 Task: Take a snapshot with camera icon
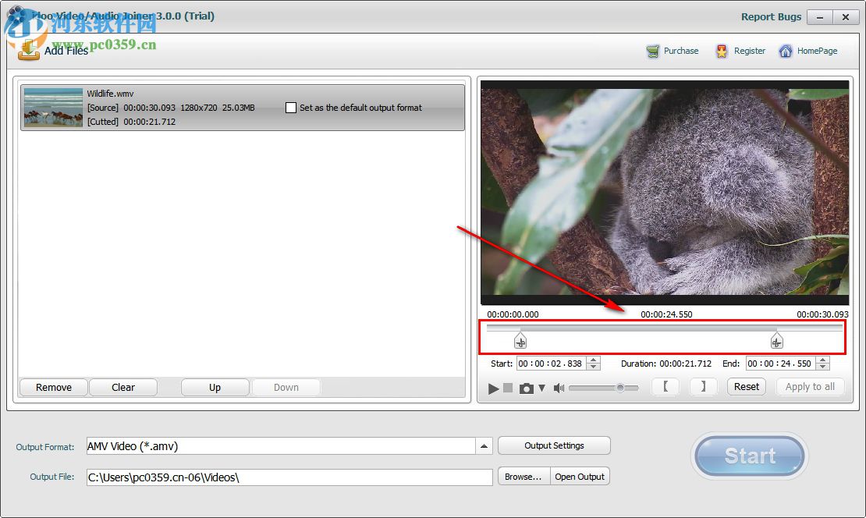pyautogui.click(x=527, y=388)
